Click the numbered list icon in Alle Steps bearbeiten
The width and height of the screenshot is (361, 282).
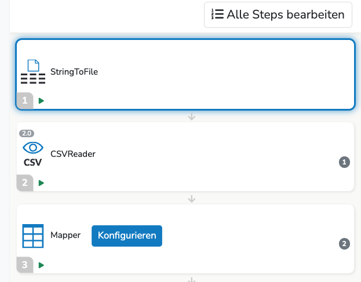(x=217, y=14)
